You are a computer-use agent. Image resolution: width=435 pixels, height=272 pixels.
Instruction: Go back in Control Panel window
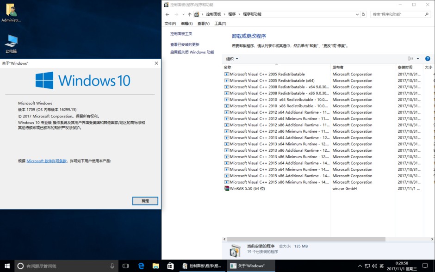167,14
